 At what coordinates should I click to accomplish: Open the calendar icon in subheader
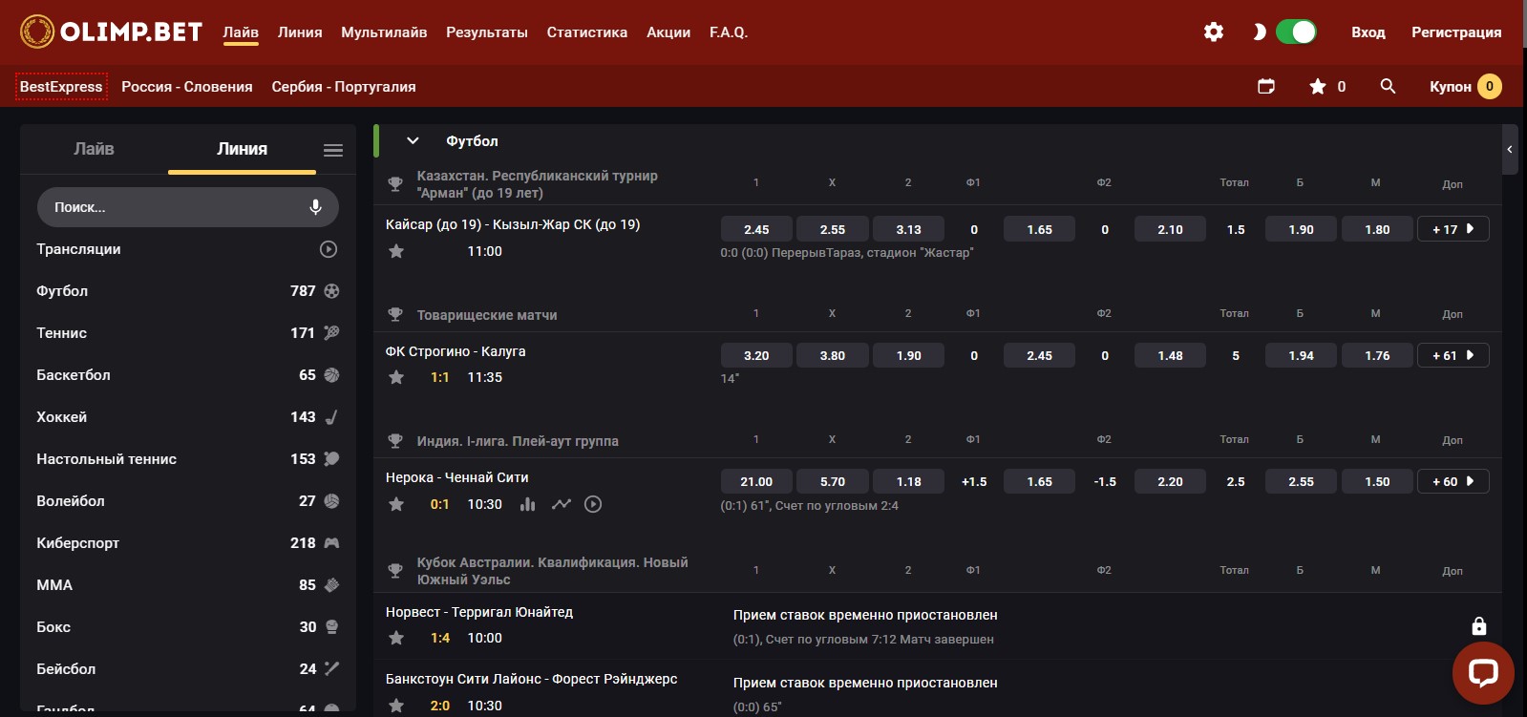[1266, 86]
